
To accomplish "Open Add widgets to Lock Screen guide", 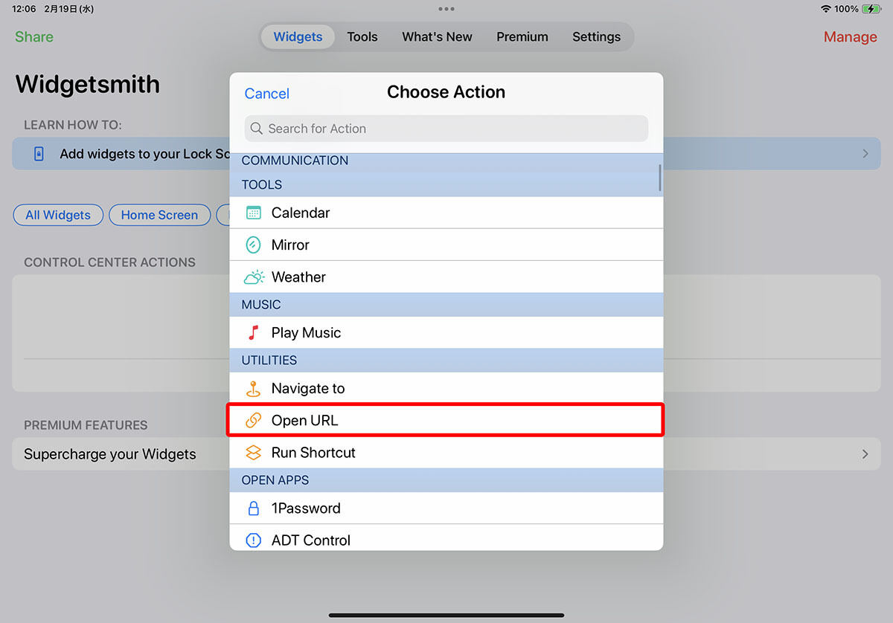I will (x=121, y=154).
